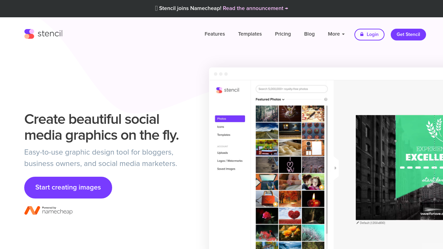Open the Features menu item
The image size is (443, 249).
tap(215, 34)
